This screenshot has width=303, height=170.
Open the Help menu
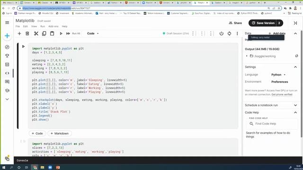[x=64, y=26]
